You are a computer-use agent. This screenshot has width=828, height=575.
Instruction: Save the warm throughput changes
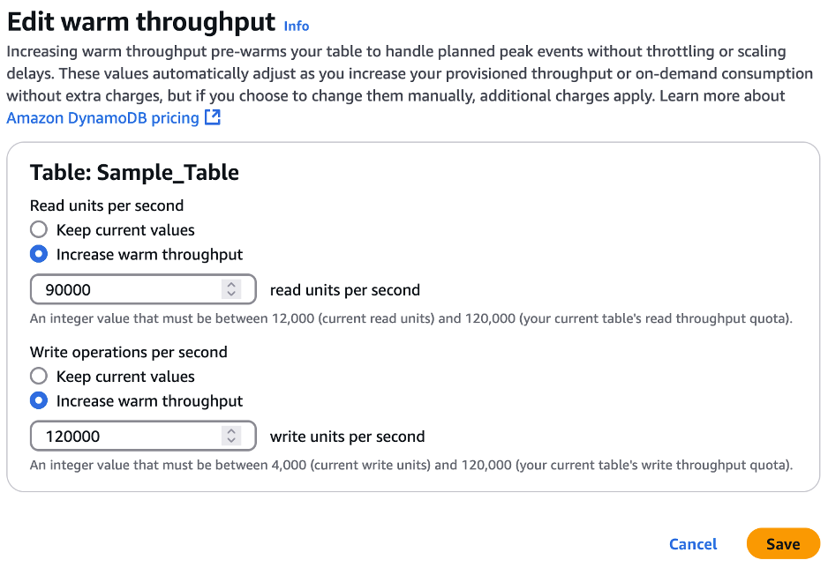coord(782,544)
